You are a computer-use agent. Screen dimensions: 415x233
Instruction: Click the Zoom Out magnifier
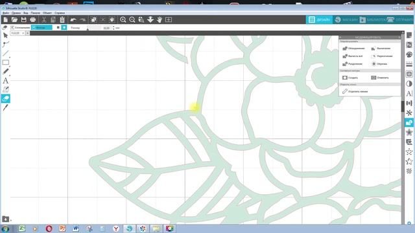point(132,19)
